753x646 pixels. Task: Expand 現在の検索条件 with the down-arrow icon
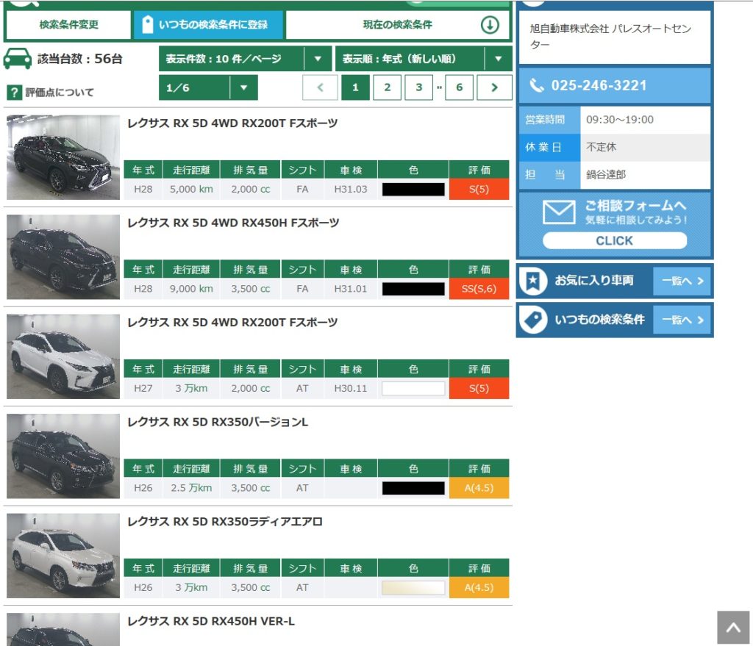(x=490, y=24)
